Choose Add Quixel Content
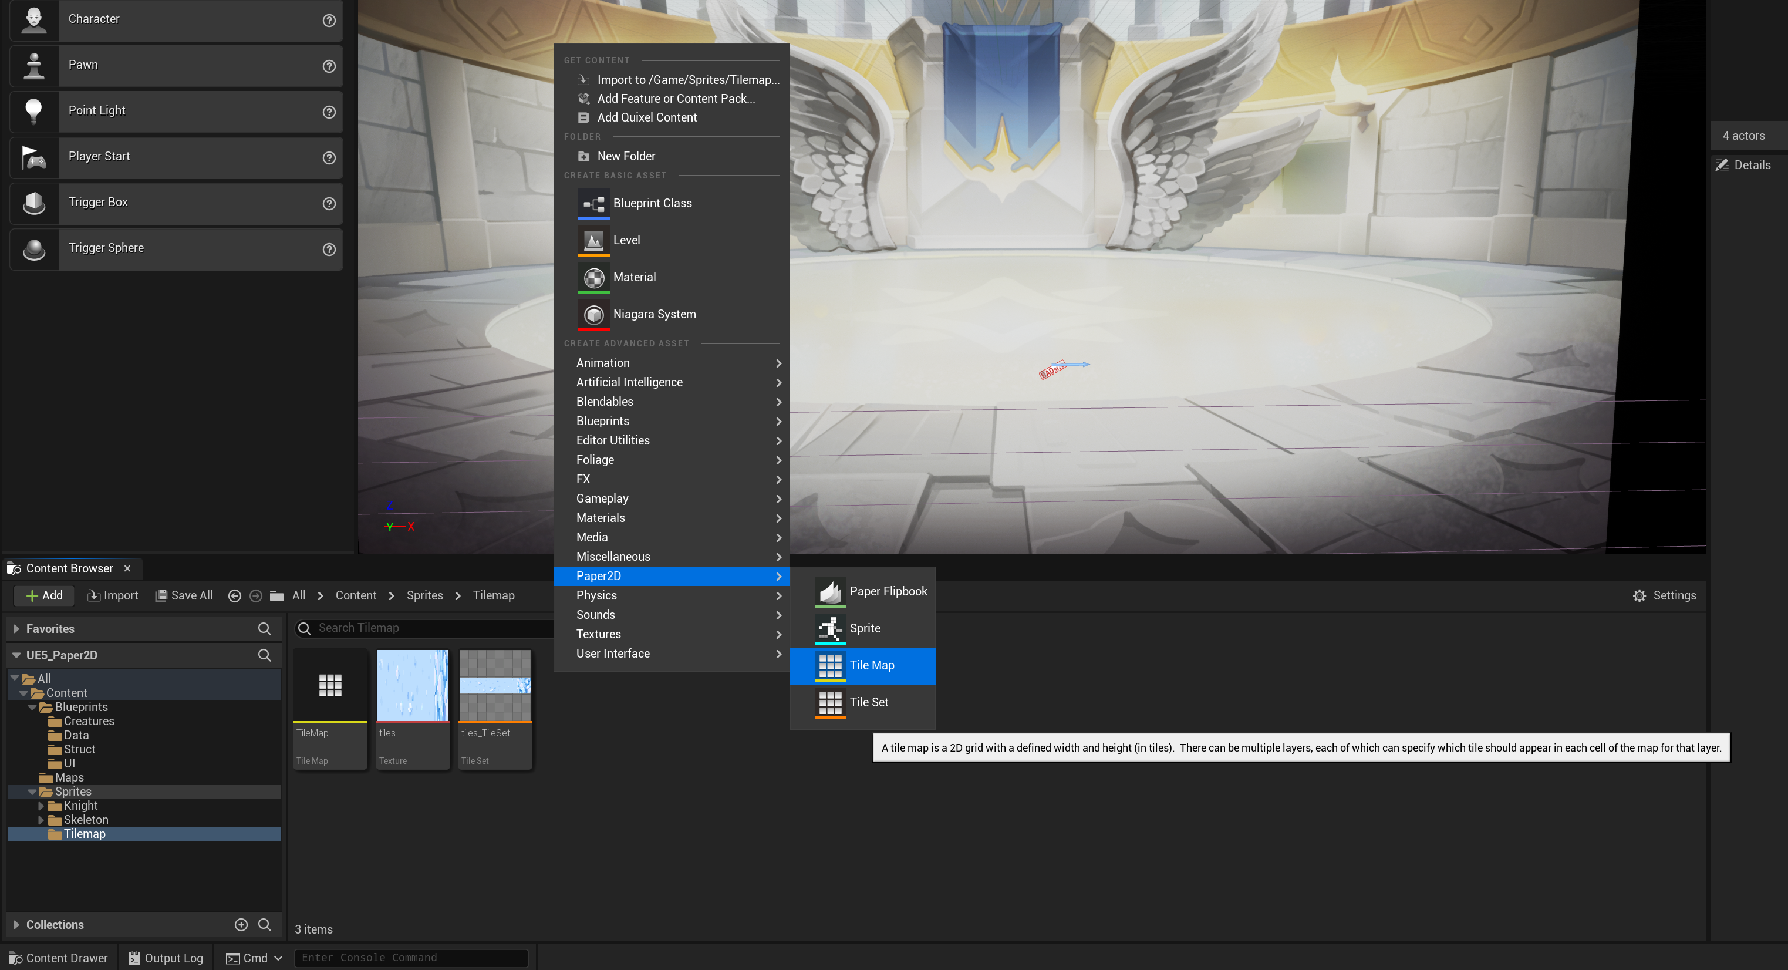Viewport: 1788px width, 970px height. (672, 117)
